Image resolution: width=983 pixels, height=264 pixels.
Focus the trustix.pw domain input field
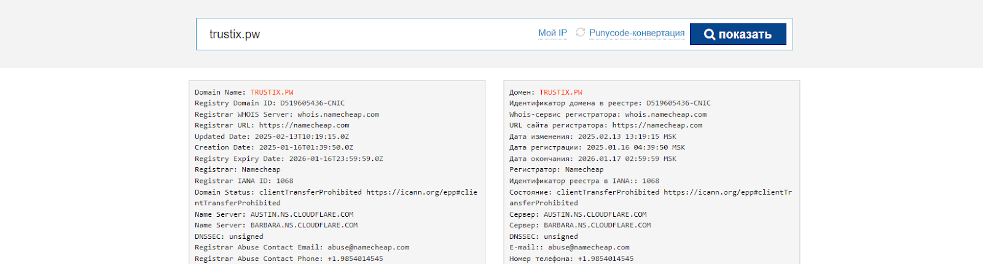click(x=369, y=34)
